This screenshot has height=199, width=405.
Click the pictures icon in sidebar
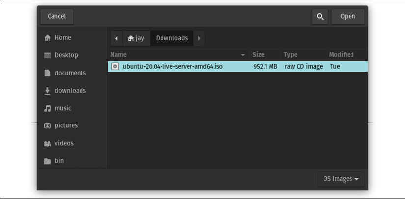pyautogui.click(x=47, y=126)
